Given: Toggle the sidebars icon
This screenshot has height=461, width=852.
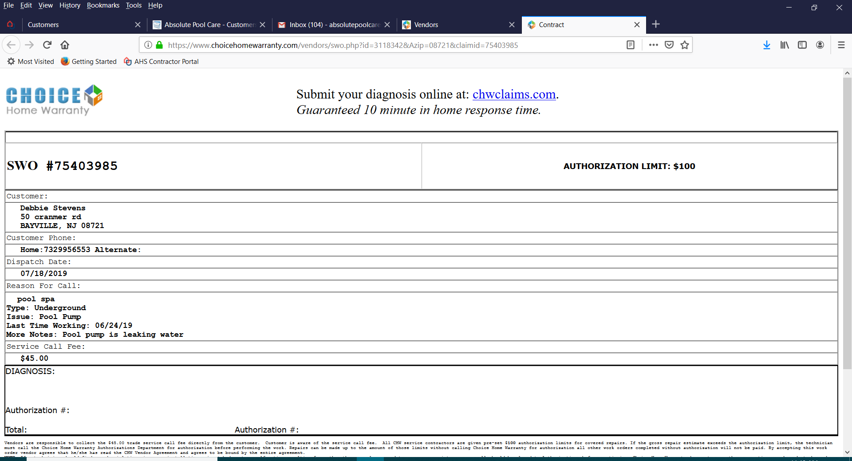Looking at the screenshot, I should pos(802,45).
